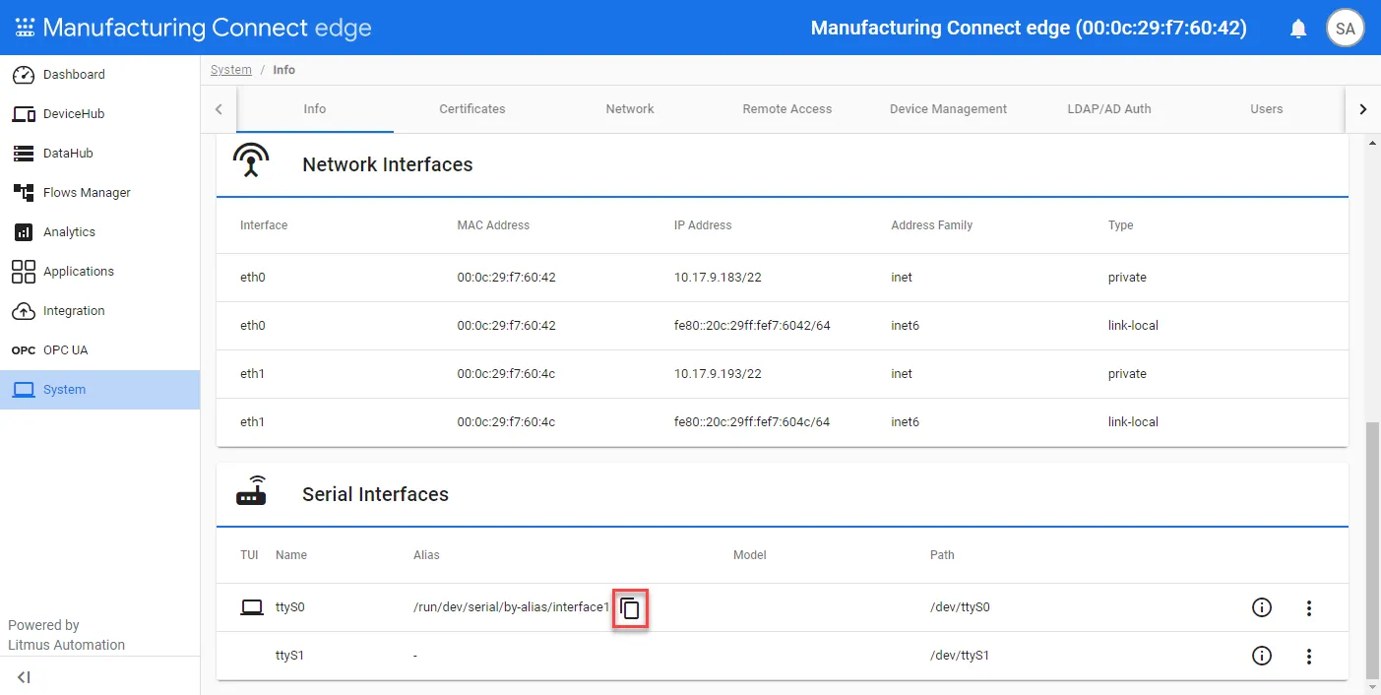Click the Alias column header
1381x695 pixels.
(x=426, y=555)
